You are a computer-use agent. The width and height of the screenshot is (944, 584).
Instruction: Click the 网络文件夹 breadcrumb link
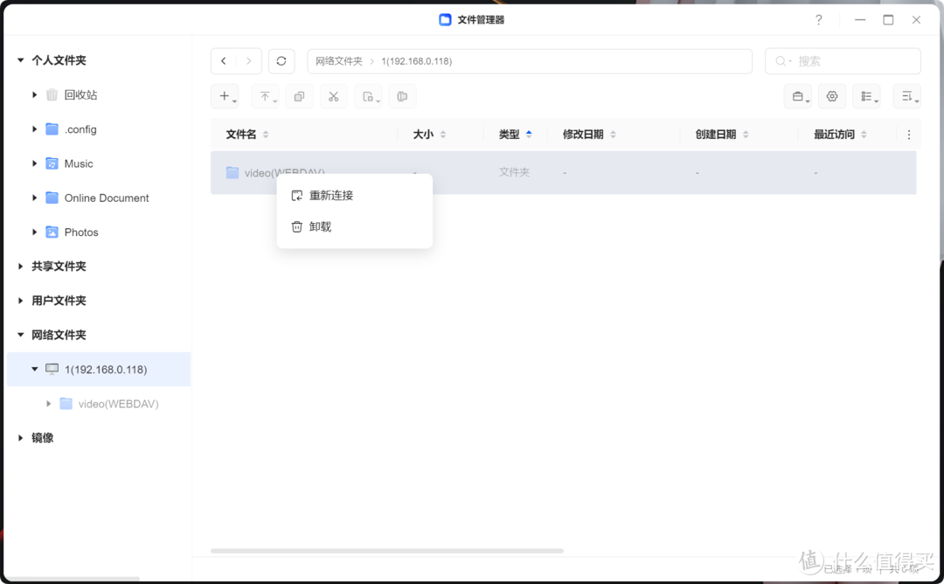[339, 60]
